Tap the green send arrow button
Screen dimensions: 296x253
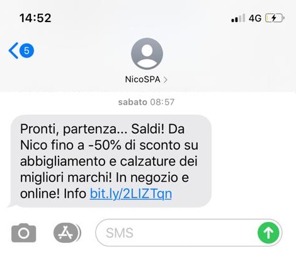tap(268, 233)
